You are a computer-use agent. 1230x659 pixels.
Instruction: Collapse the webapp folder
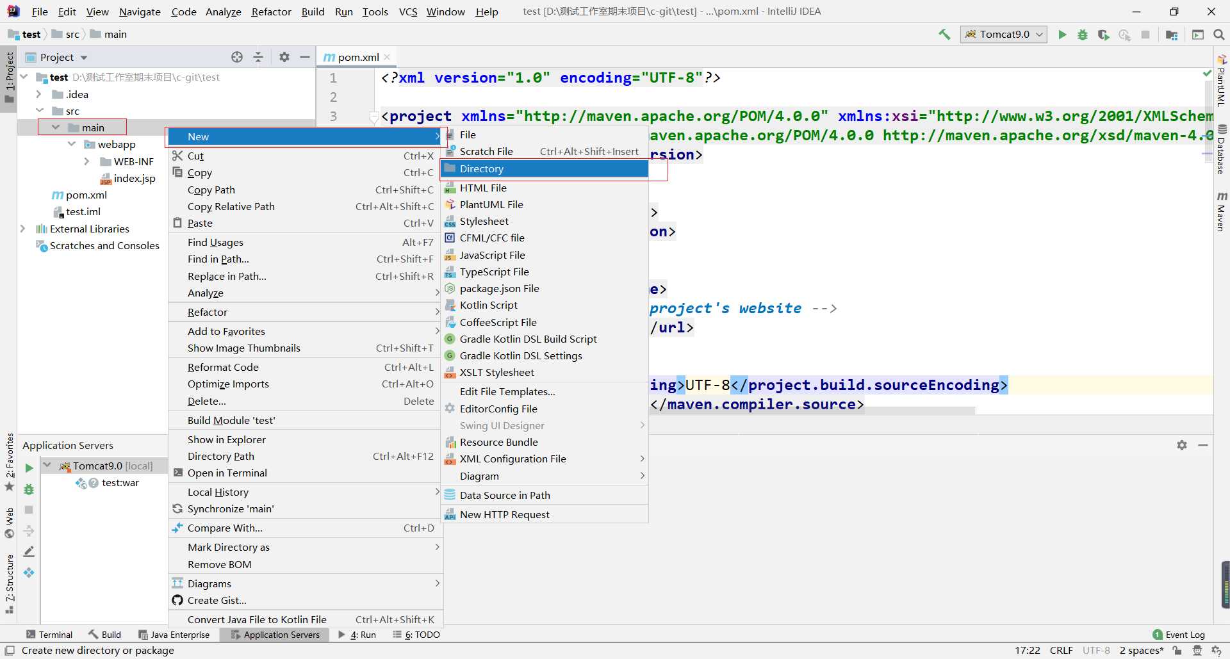pos(72,144)
